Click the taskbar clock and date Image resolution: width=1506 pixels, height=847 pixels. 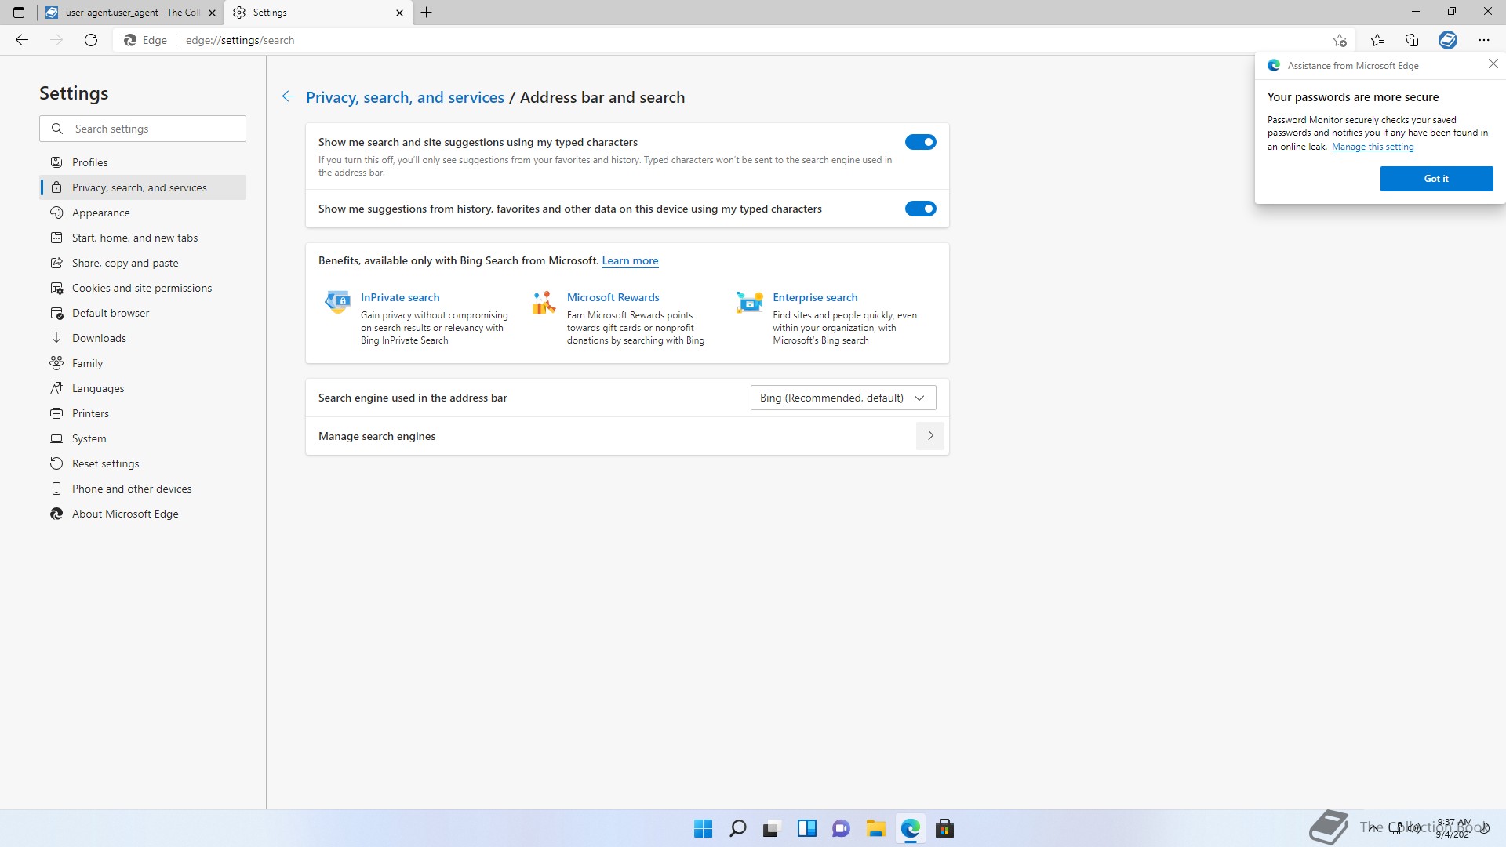1453,828
